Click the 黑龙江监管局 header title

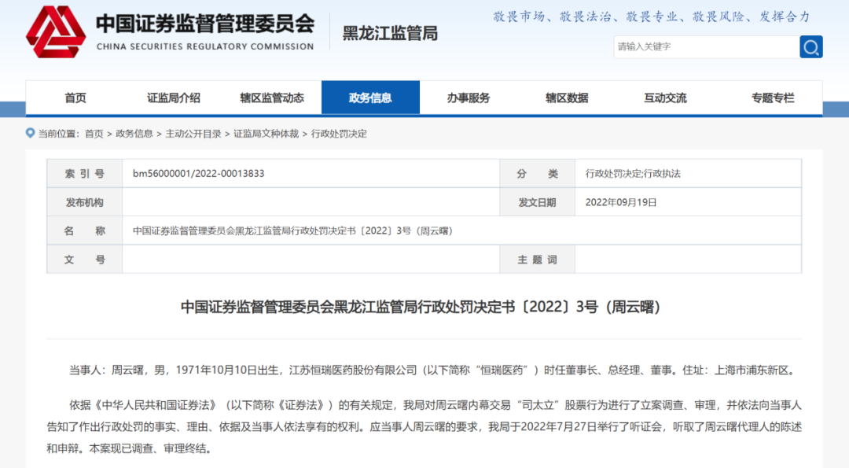click(390, 34)
